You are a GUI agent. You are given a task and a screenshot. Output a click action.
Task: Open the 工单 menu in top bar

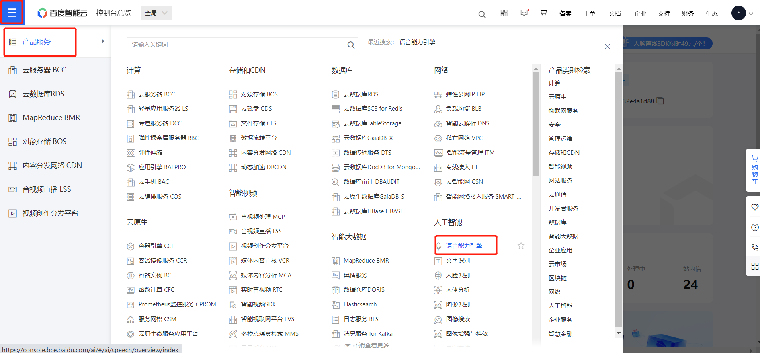click(589, 13)
